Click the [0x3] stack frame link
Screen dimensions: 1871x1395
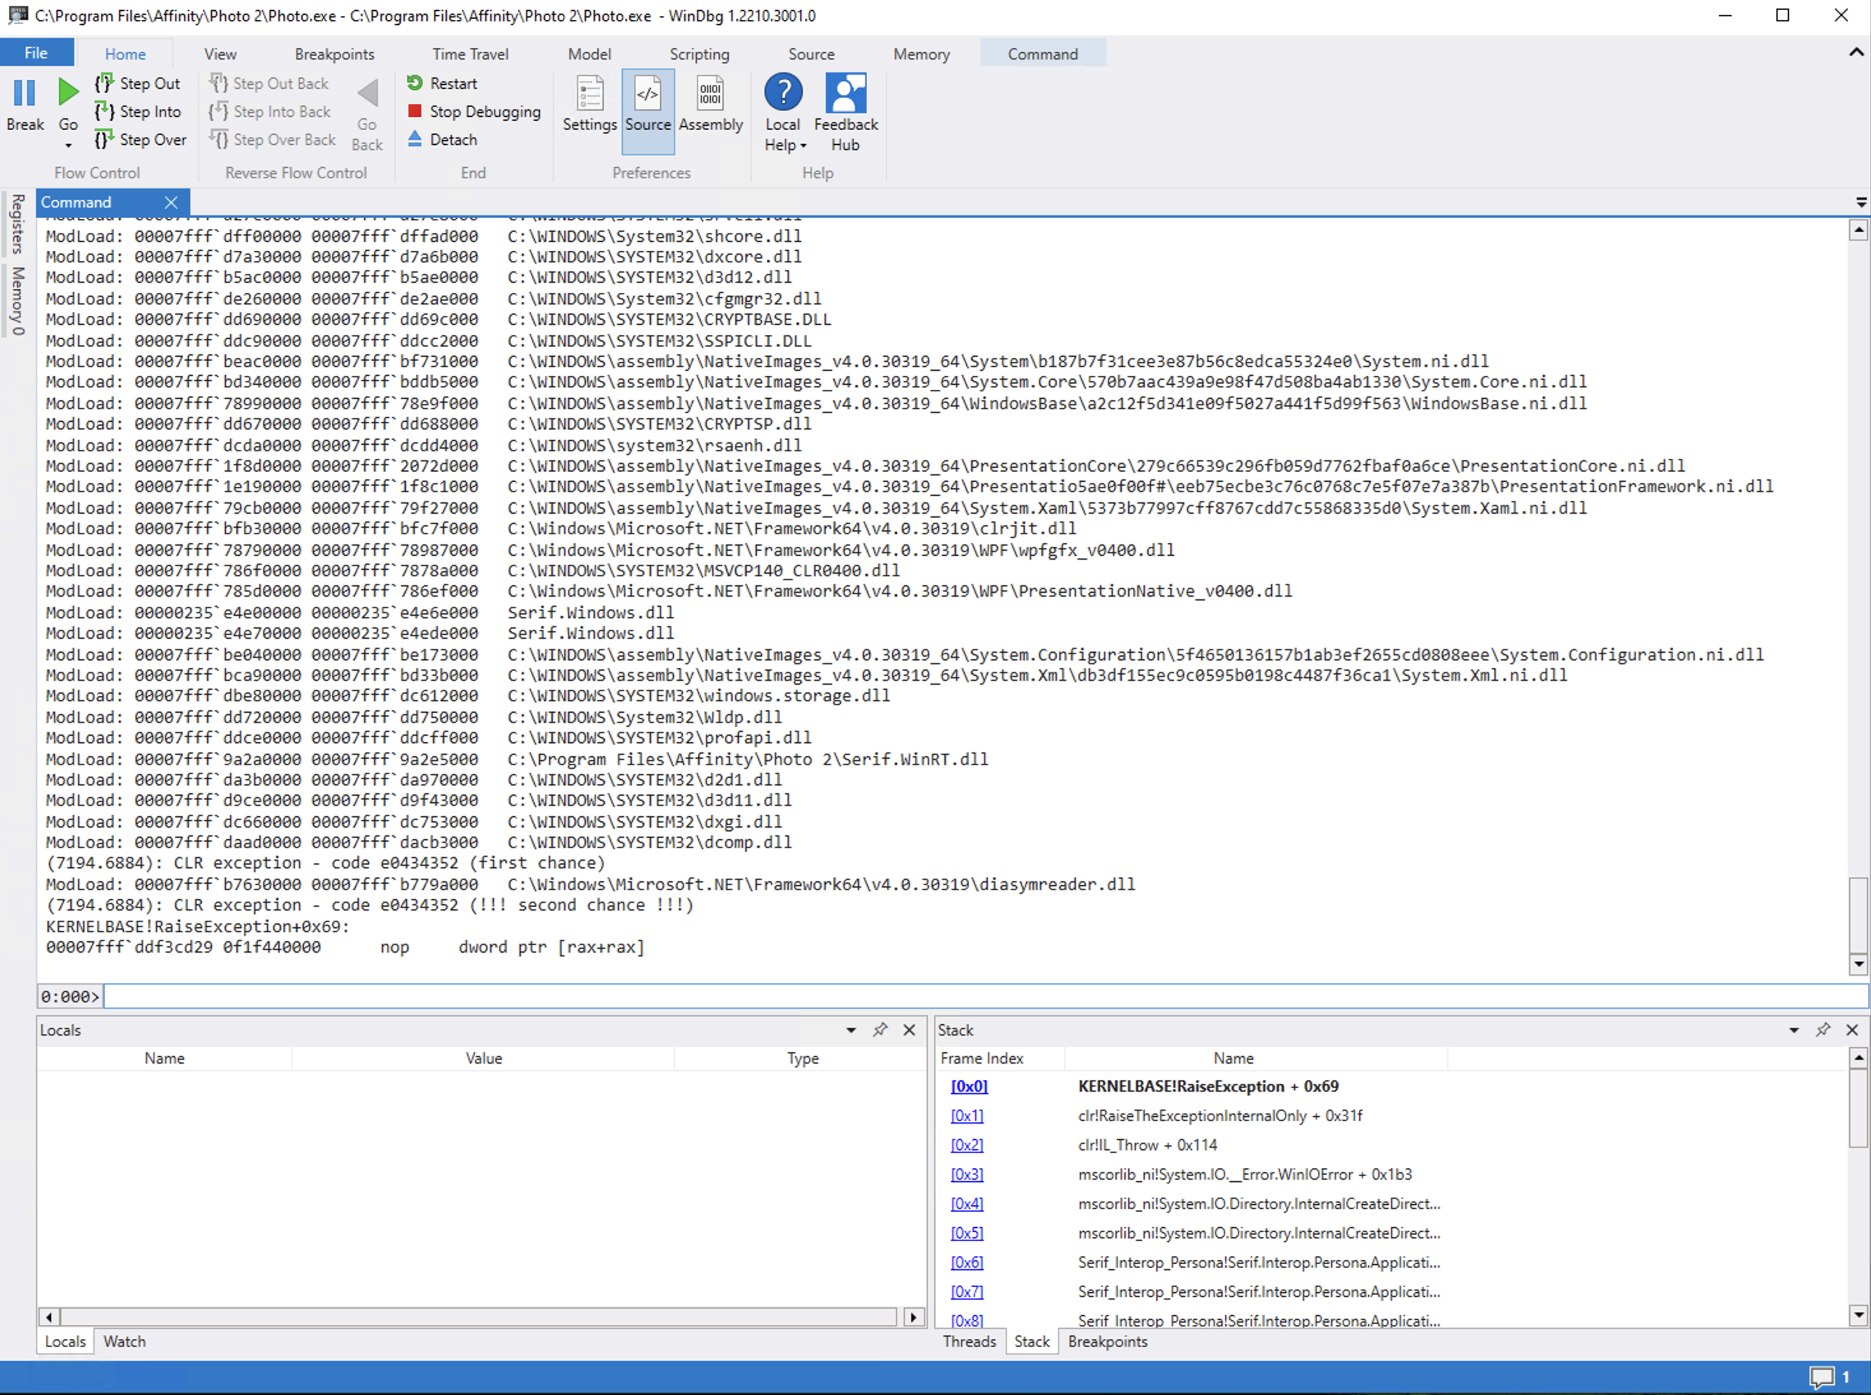tap(966, 1174)
